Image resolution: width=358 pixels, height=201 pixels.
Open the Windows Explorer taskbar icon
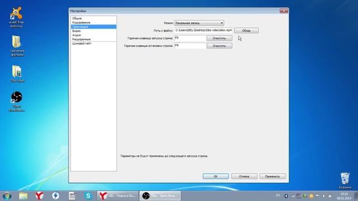23,196
